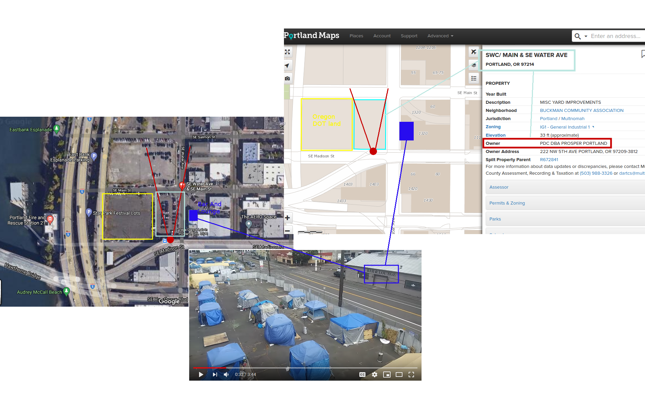Click the Portland Maps logo

[x=311, y=36]
